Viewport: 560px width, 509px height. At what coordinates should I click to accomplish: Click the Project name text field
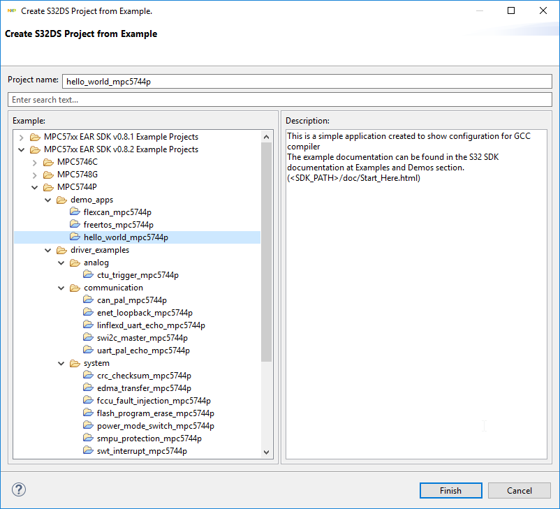[306, 81]
